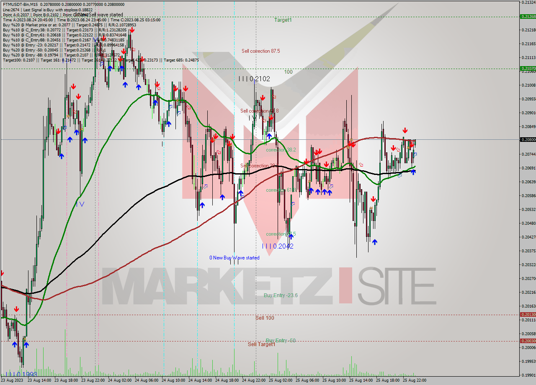Click the 'I I I 0.2102' peak label
The image size is (536, 385).
pyautogui.click(x=255, y=79)
